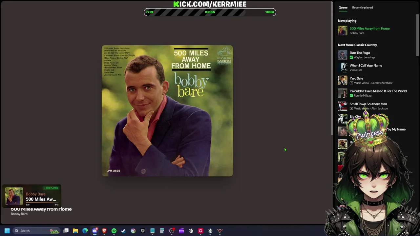Click the Turn The Page album thumbnail

pyautogui.click(x=343, y=55)
